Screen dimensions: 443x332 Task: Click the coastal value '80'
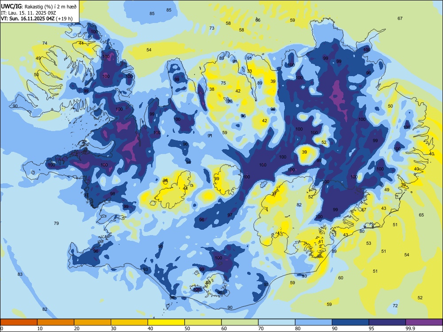362,231
